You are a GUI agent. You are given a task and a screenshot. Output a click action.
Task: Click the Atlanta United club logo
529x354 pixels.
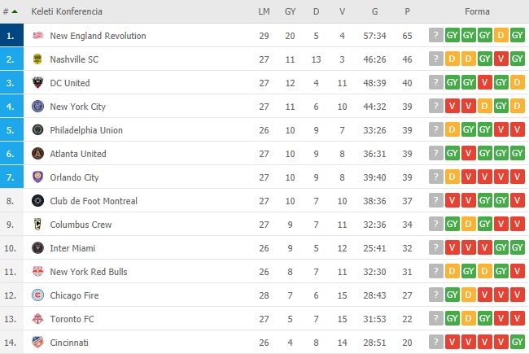(x=37, y=154)
